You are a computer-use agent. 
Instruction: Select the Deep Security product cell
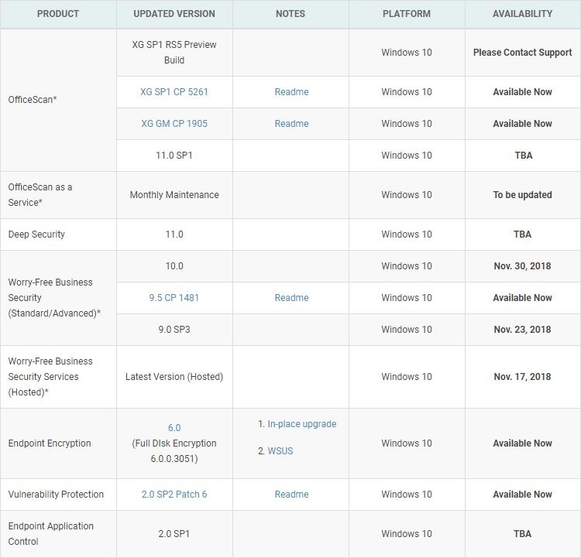[x=59, y=234]
